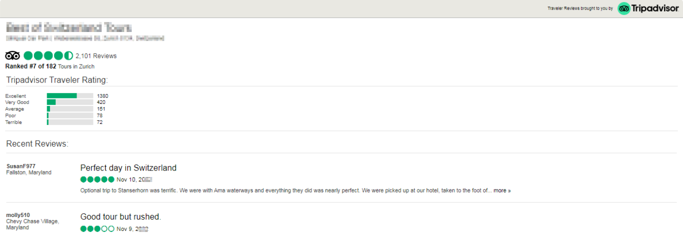The image size is (683, 235).
Task: Click the five-bubble rating of SusanF977's review
Action: point(97,179)
